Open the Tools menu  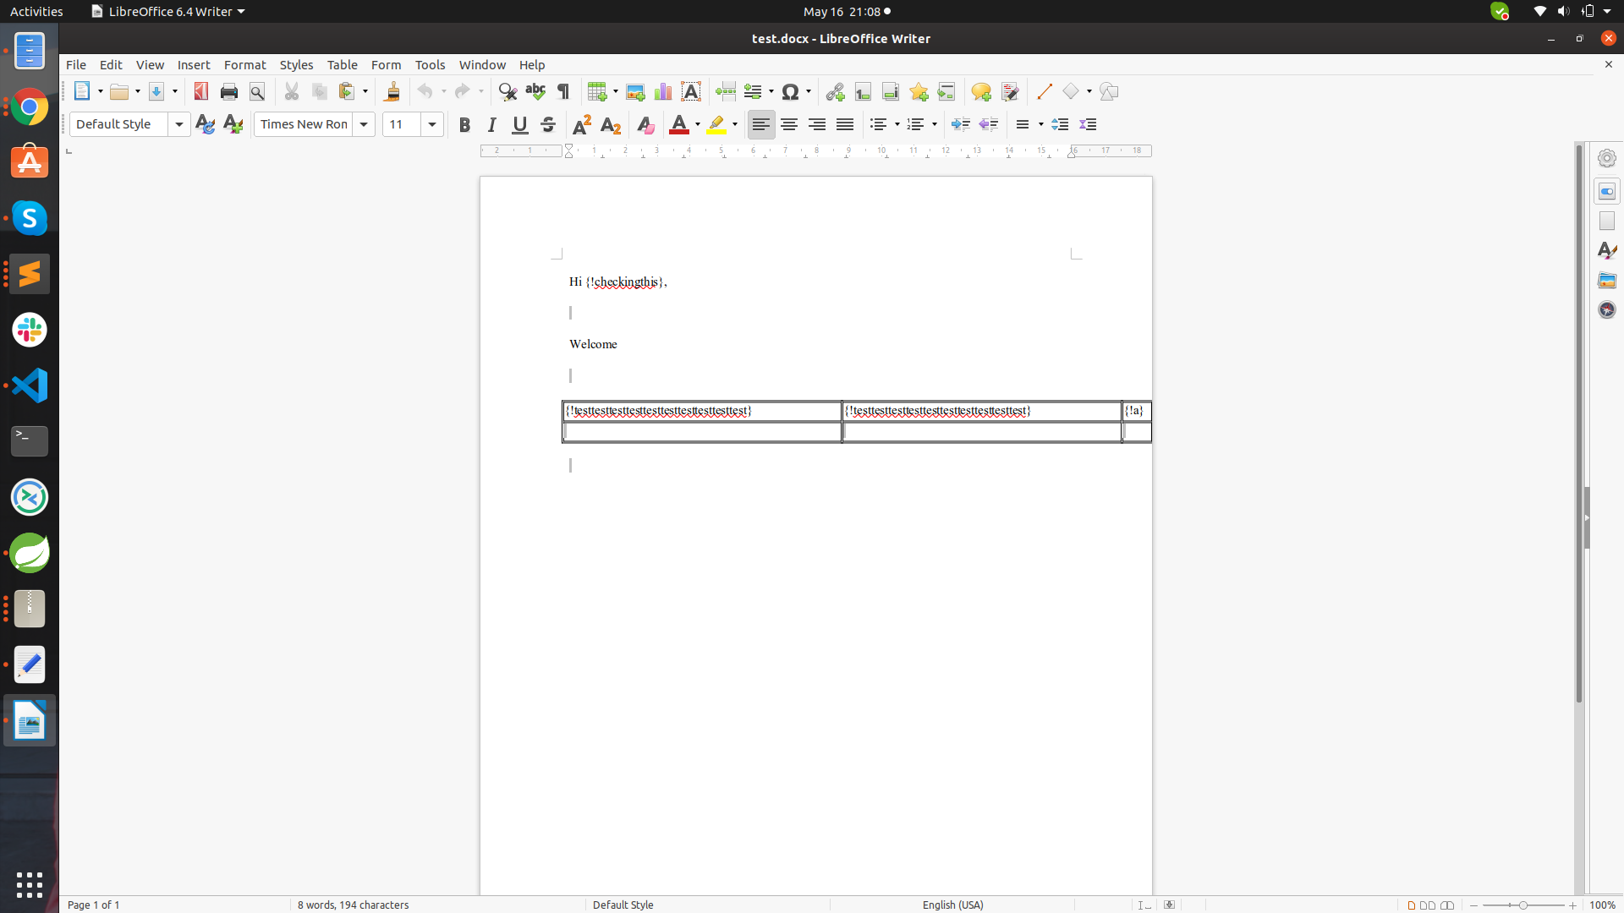click(x=430, y=63)
